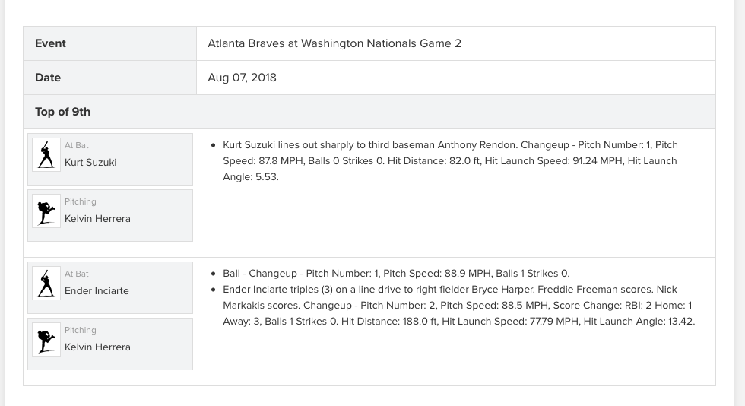Click the Kurt Suzuki lines out sharply description
Viewport: 745px width, 406px height.
click(x=450, y=160)
